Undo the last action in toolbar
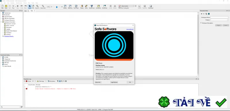 [22, 7]
